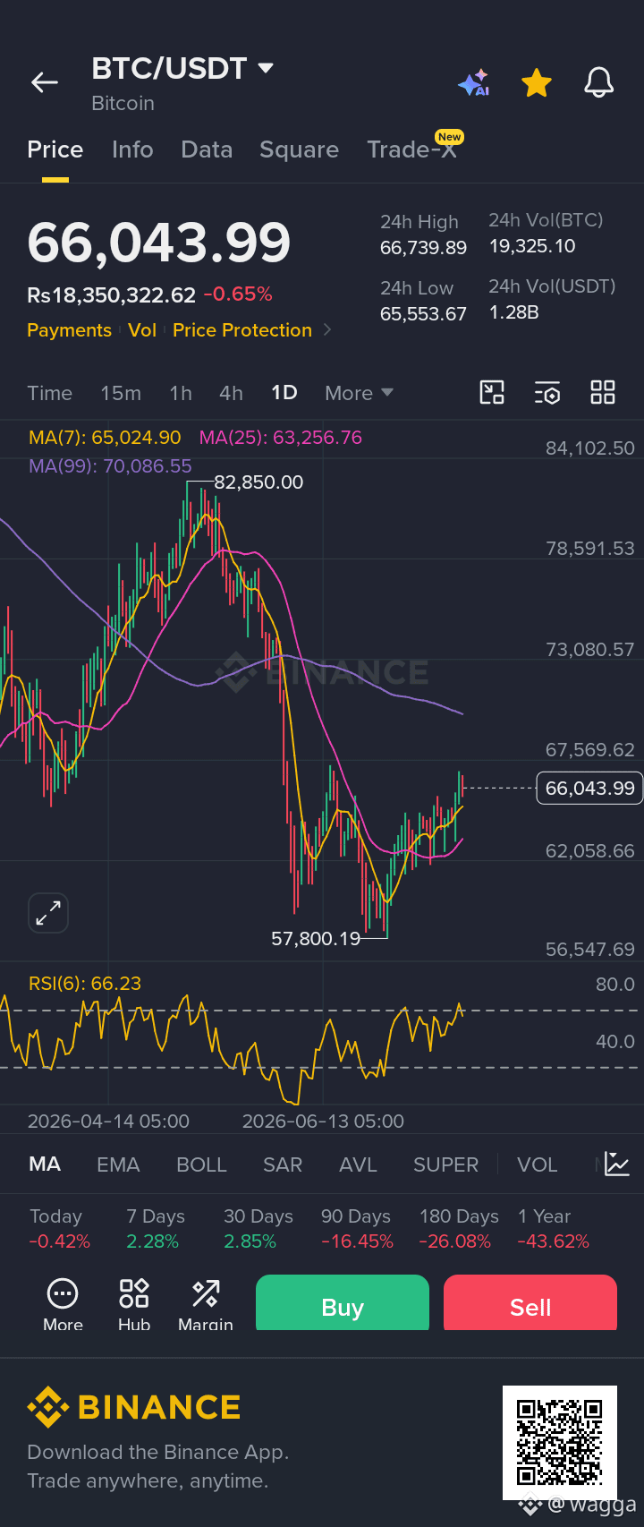The width and height of the screenshot is (644, 1527).
Task: Select the MA indicator
Action: [x=45, y=1164]
